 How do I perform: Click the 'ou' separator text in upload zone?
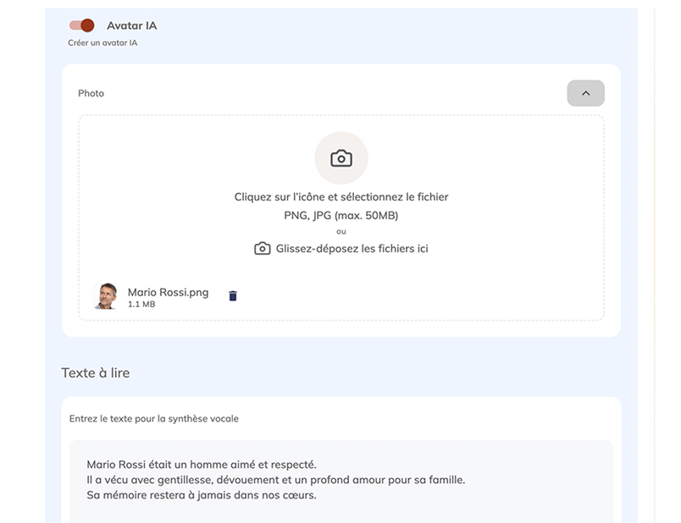[x=340, y=232]
